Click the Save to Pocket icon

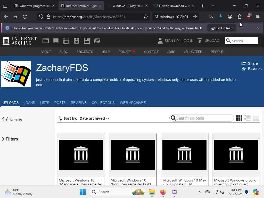(211, 17)
